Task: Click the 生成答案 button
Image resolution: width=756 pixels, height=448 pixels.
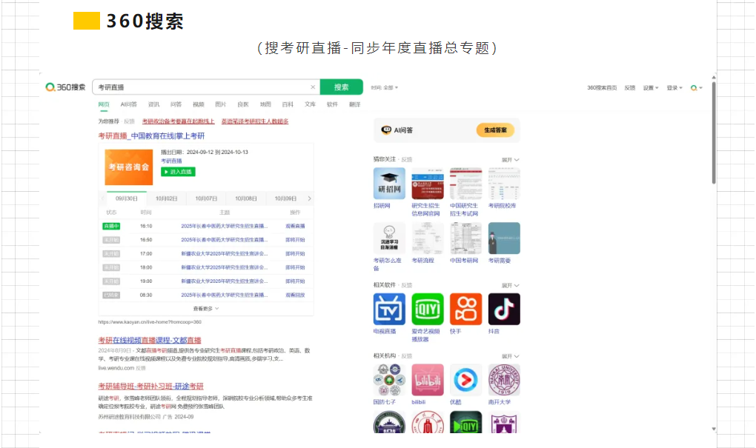Action: pyautogui.click(x=495, y=130)
